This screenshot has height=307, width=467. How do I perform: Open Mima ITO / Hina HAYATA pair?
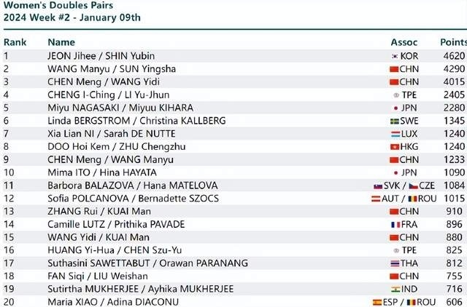tap(102, 172)
